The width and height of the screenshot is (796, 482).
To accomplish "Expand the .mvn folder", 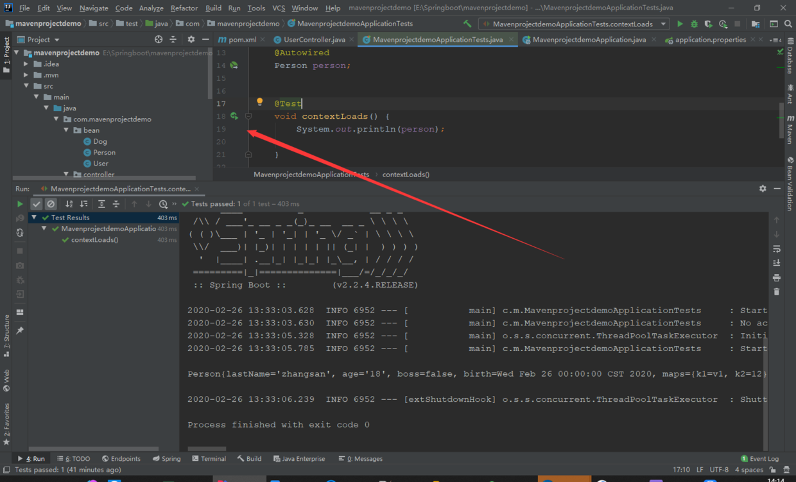I will pyautogui.click(x=26, y=75).
